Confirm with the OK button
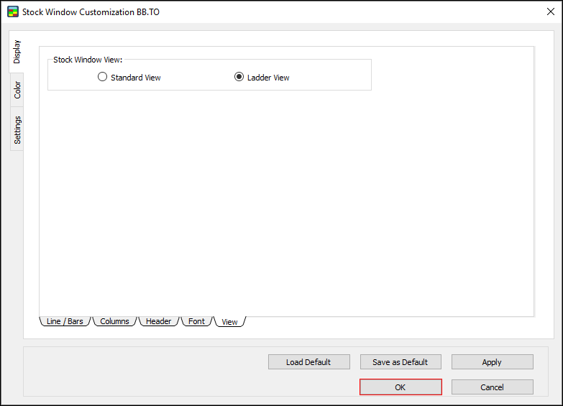The width and height of the screenshot is (563, 406). [400, 387]
